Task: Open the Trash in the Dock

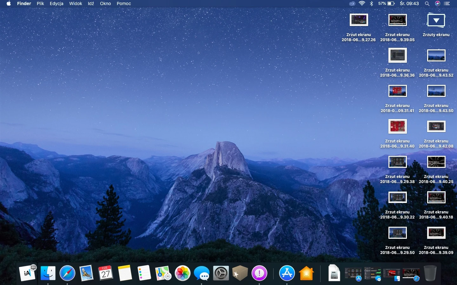Action: pyautogui.click(x=430, y=273)
